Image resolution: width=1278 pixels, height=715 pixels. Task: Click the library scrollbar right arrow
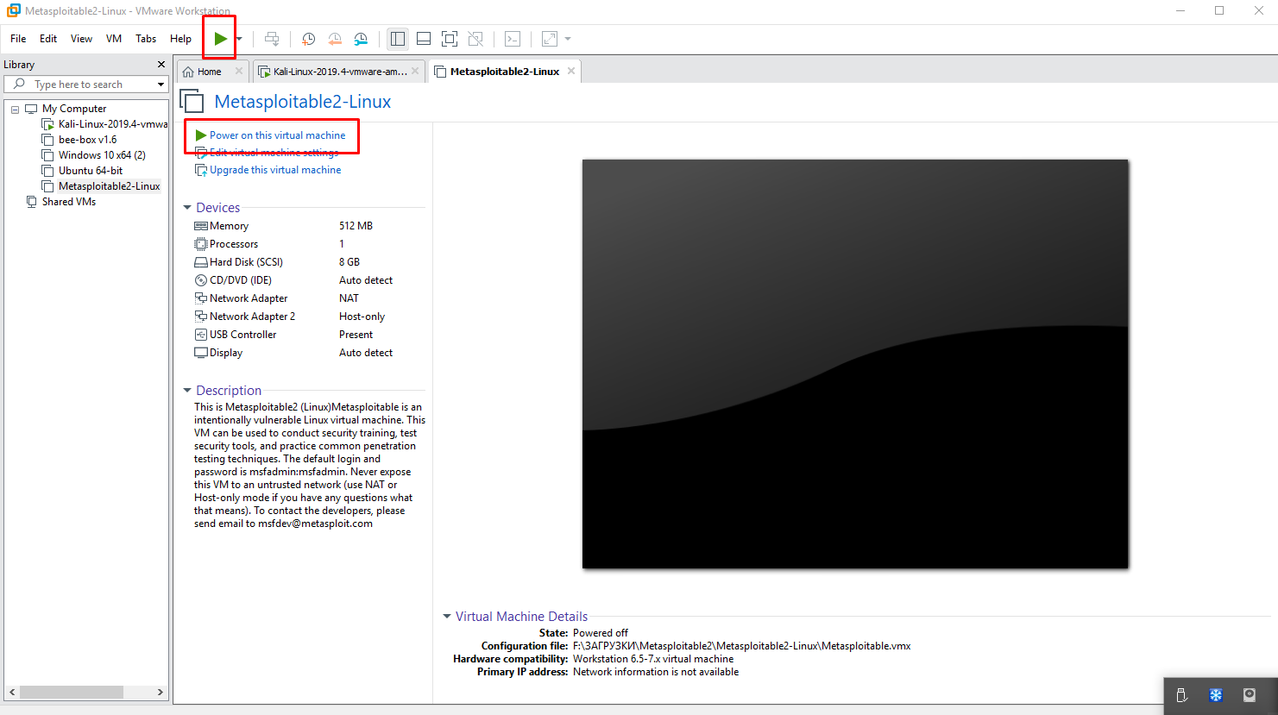[x=160, y=692]
